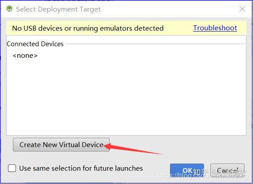Click the No USB devices warning message
The image size is (253, 184).
[88, 28]
